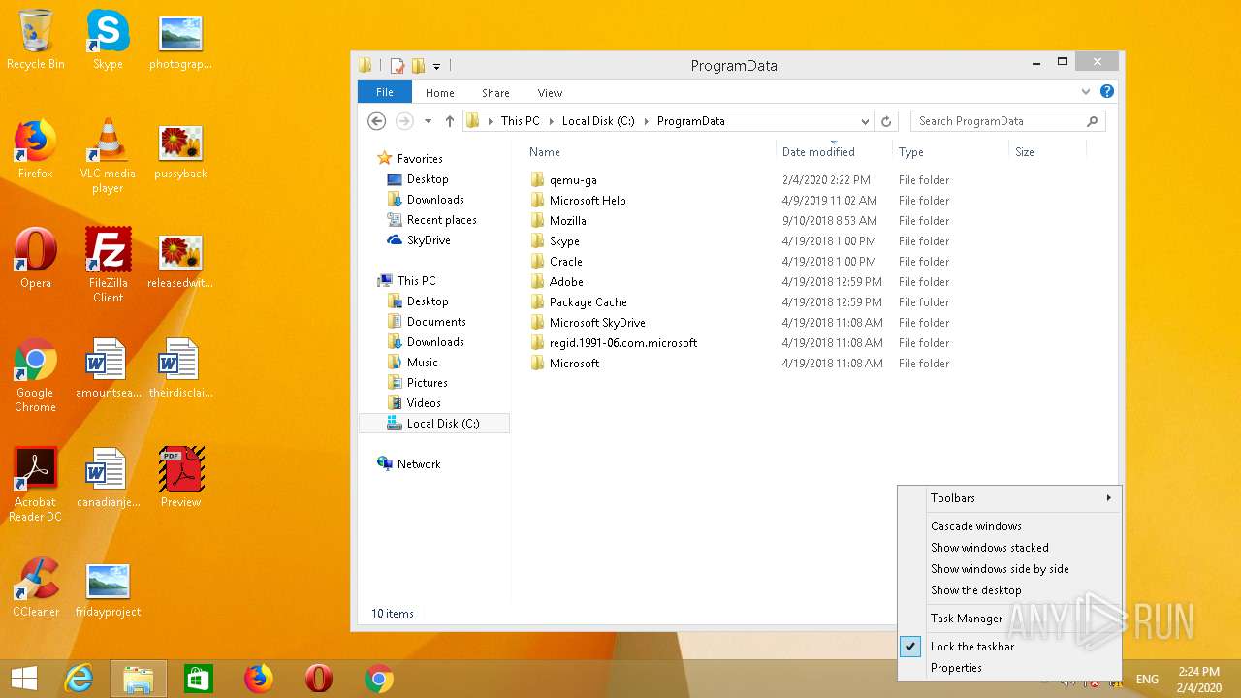Open Explorer help question mark icon
This screenshot has height=698, width=1241.
(x=1107, y=92)
